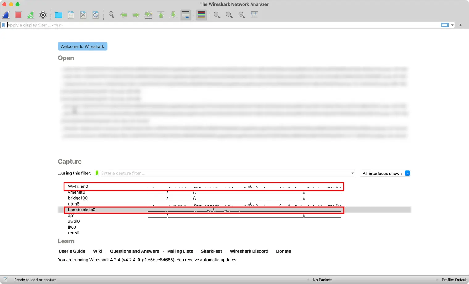The width and height of the screenshot is (469, 284).
Task: Click the capture file properties status icon
Action: pyautogui.click(x=5, y=279)
